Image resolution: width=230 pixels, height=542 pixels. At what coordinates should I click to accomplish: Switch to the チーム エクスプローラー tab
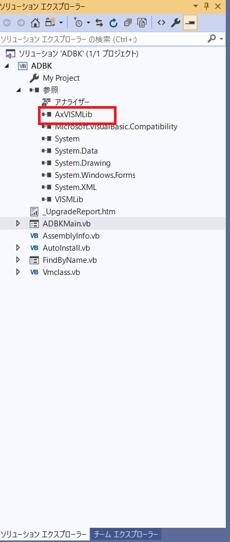[x=126, y=534]
